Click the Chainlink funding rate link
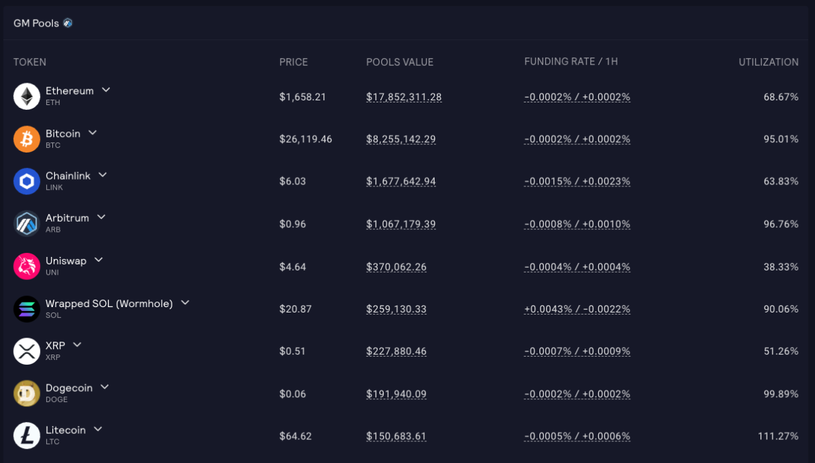Viewport: 815px width, 463px height. pyautogui.click(x=577, y=181)
